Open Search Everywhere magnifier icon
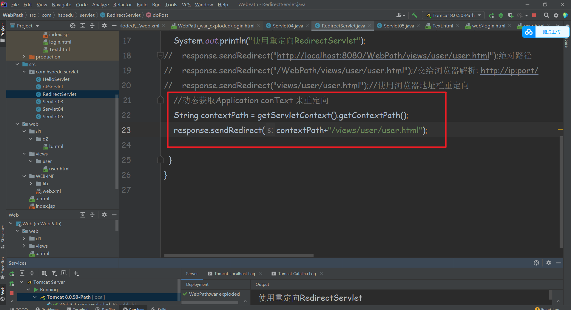Screen dimensions: 571x310 point(547,15)
